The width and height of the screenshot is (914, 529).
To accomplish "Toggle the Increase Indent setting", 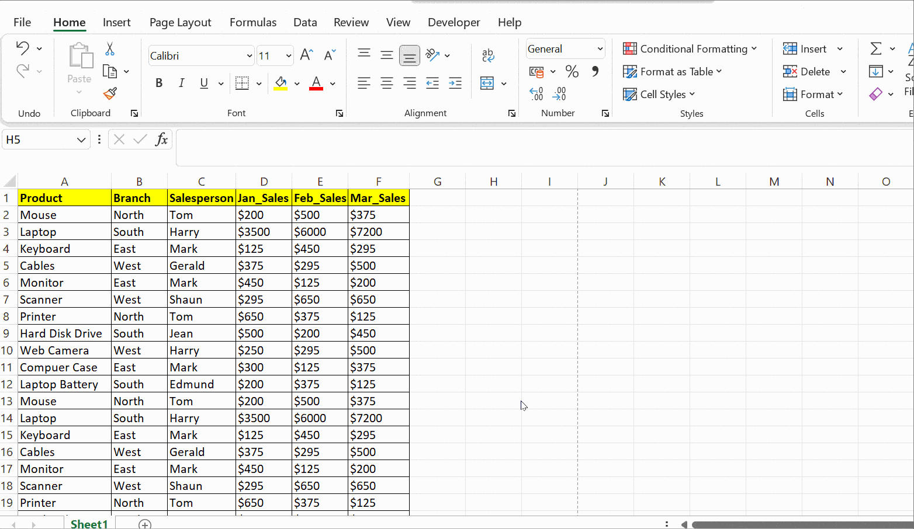I will click(x=455, y=83).
